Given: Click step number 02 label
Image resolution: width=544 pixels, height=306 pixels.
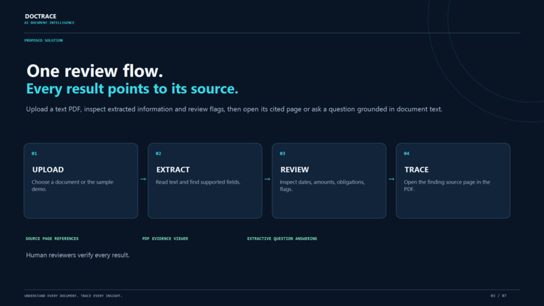Looking at the screenshot, I should coord(158,153).
